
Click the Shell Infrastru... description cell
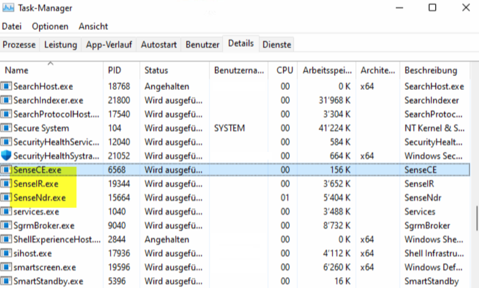tap(434, 253)
